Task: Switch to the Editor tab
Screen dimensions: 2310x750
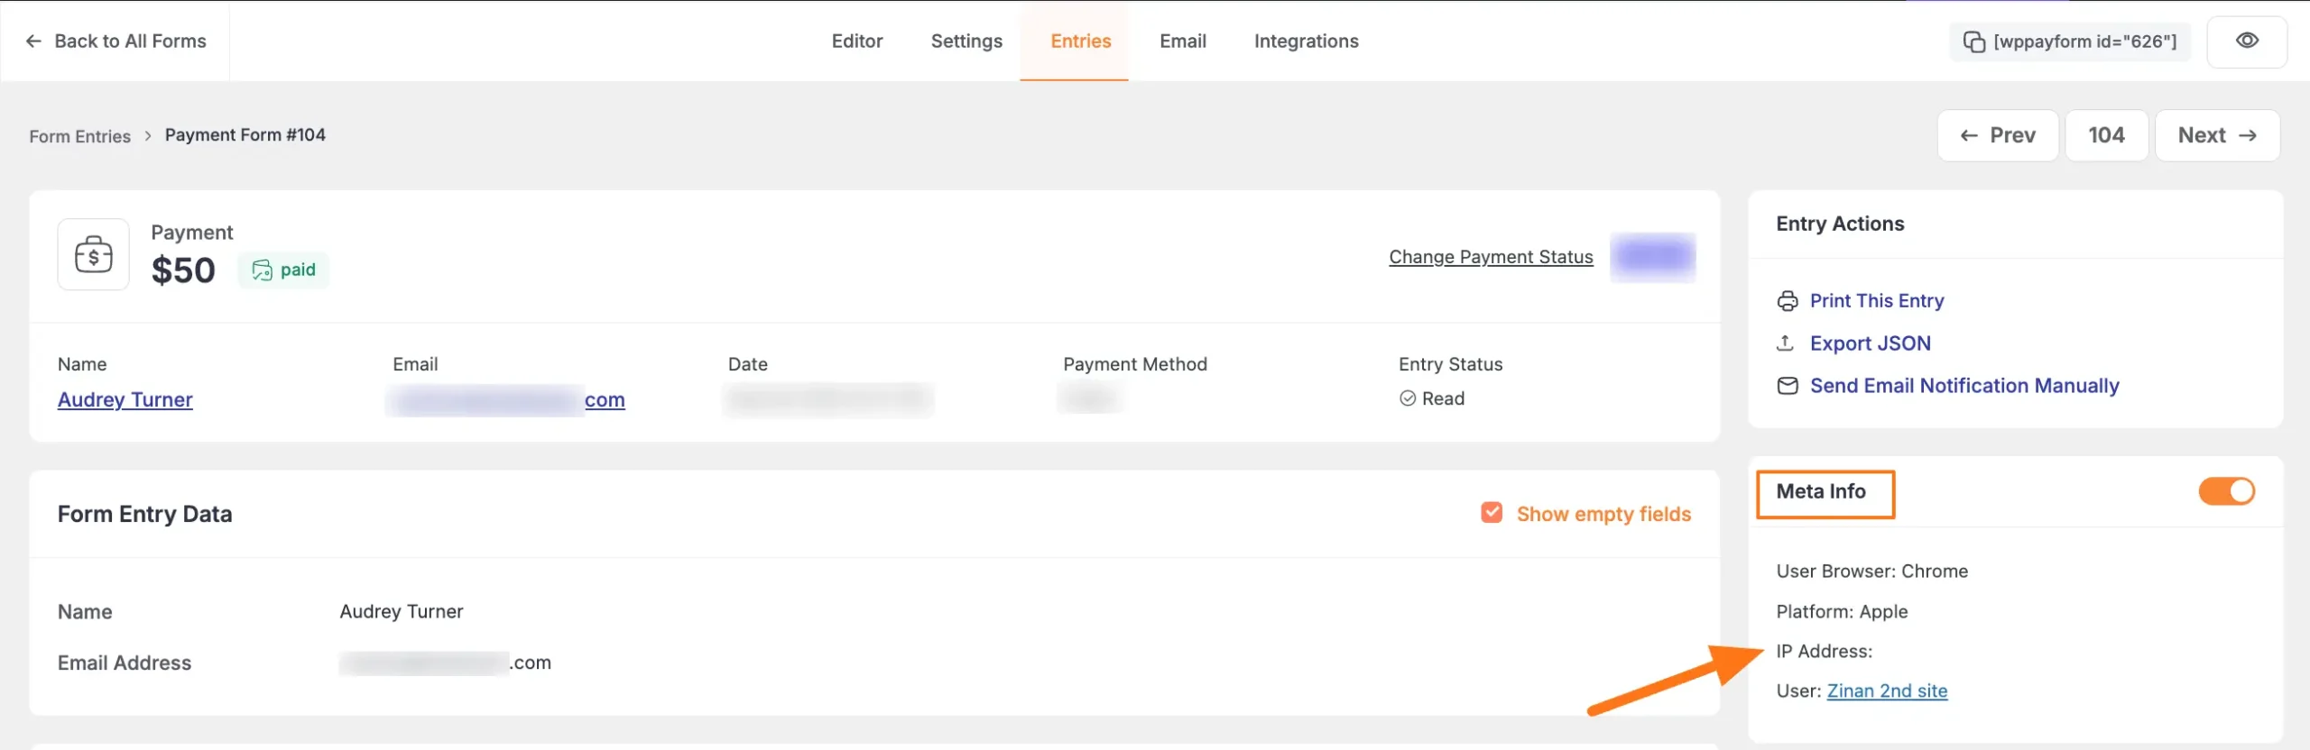Action: (856, 41)
